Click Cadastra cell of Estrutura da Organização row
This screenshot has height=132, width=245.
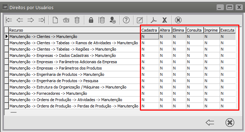(x=150, y=87)
